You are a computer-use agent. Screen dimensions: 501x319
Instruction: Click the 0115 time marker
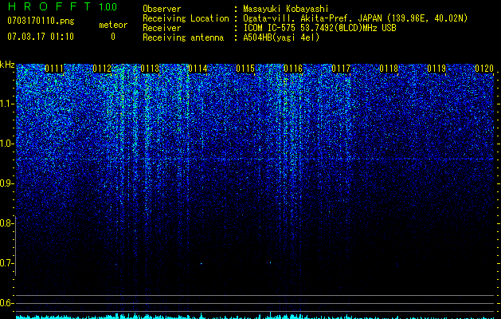point(245,69)
